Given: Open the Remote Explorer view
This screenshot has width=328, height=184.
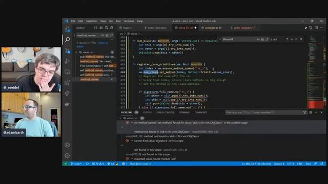Looking at the screenshot, I should coord(67,72).
